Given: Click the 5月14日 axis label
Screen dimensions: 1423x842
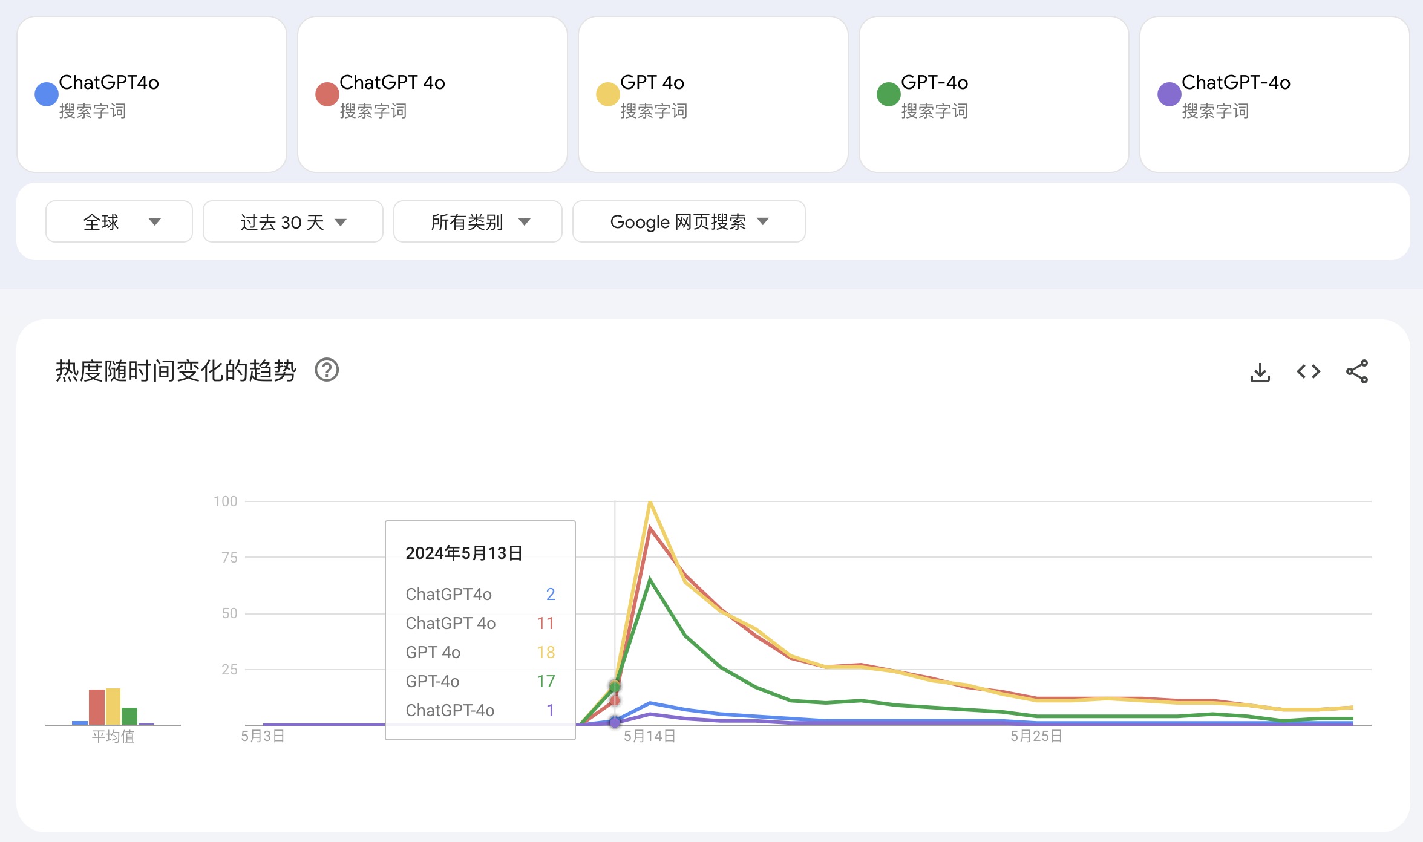Looking at the screenshot, I should pyautogui.click(x=650, y=736).
